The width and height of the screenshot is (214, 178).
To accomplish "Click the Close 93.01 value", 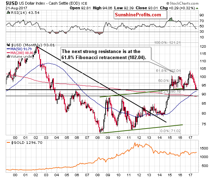I will [147, 8].
